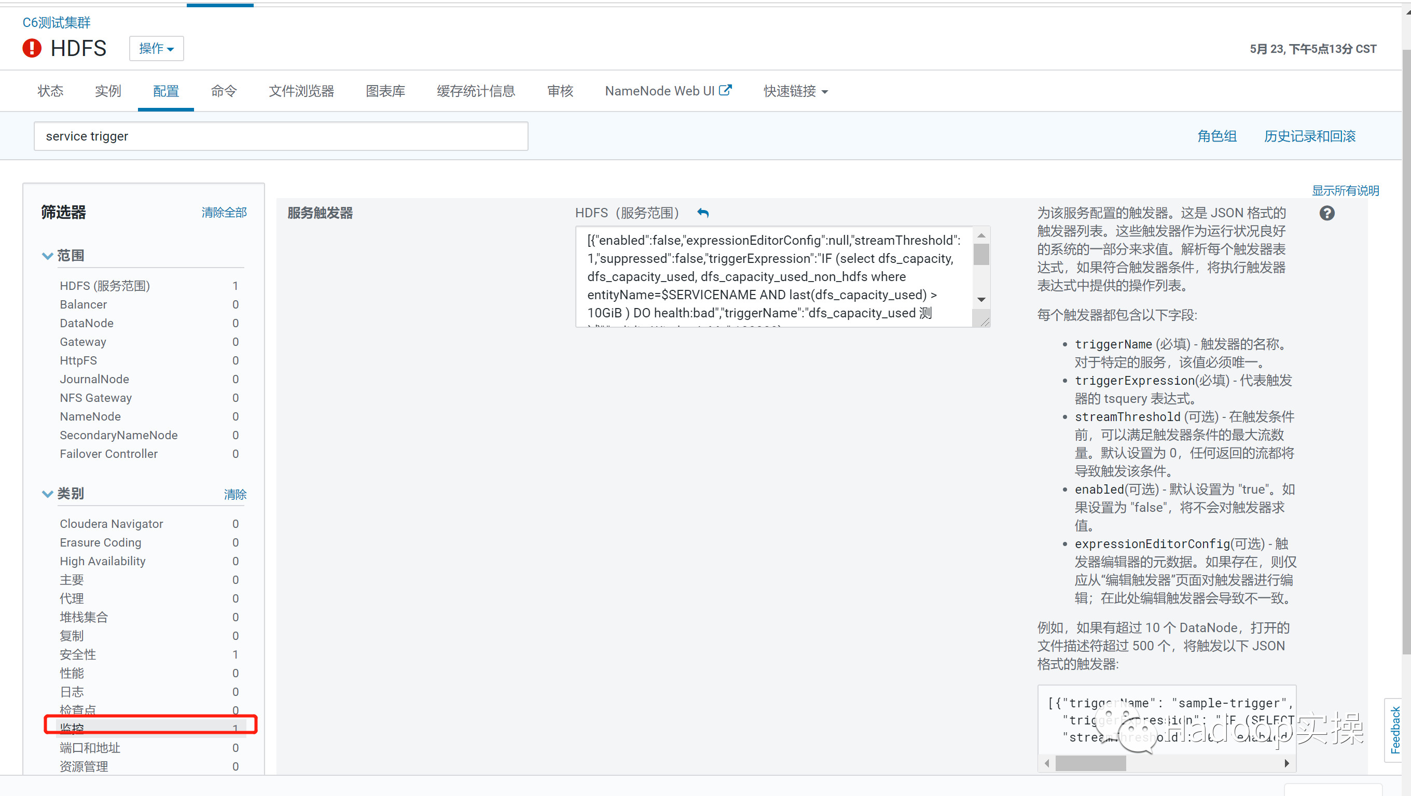Image resolution: width=1411 pixels, height=796 pixels.
Task: Click left arrow of JSON example scrollbar
Action: 1047,763
